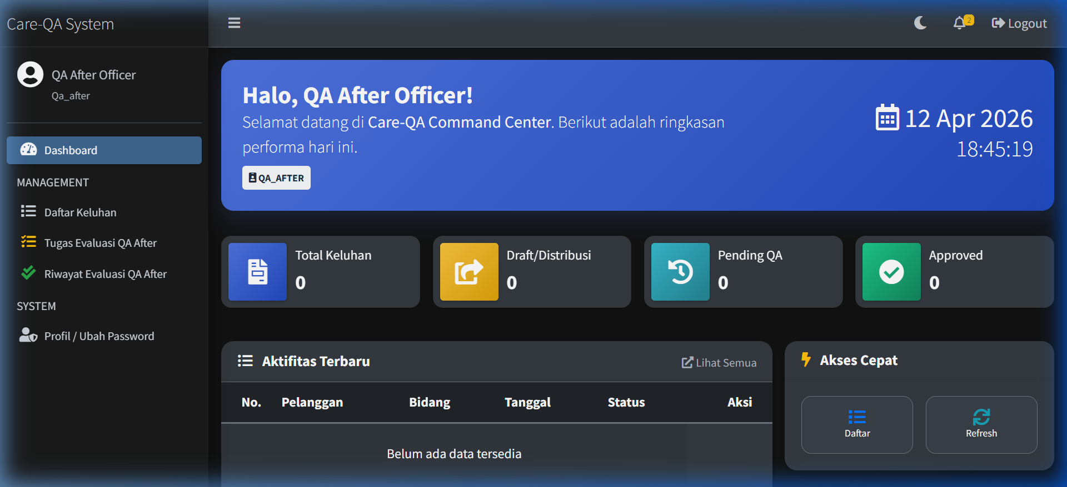Open Profil / Ubah Password menu
Viewport: 1067px width, 487px height.
(x=104, y=336)
